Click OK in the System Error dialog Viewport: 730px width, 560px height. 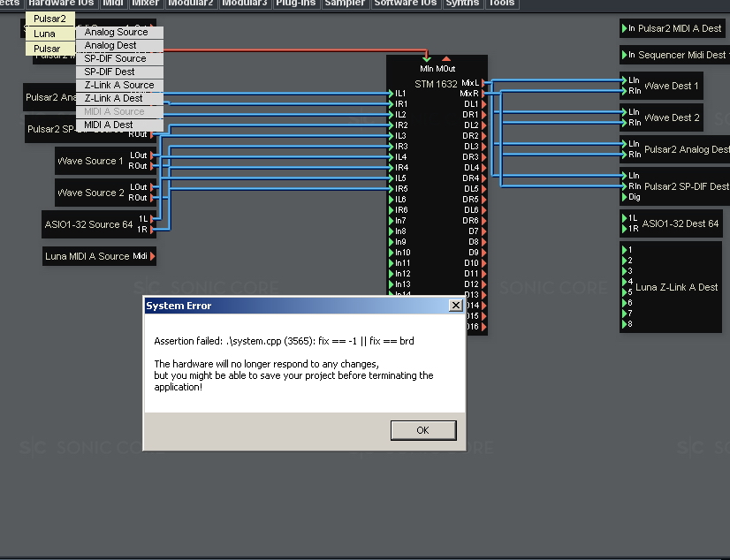point(423,430)
